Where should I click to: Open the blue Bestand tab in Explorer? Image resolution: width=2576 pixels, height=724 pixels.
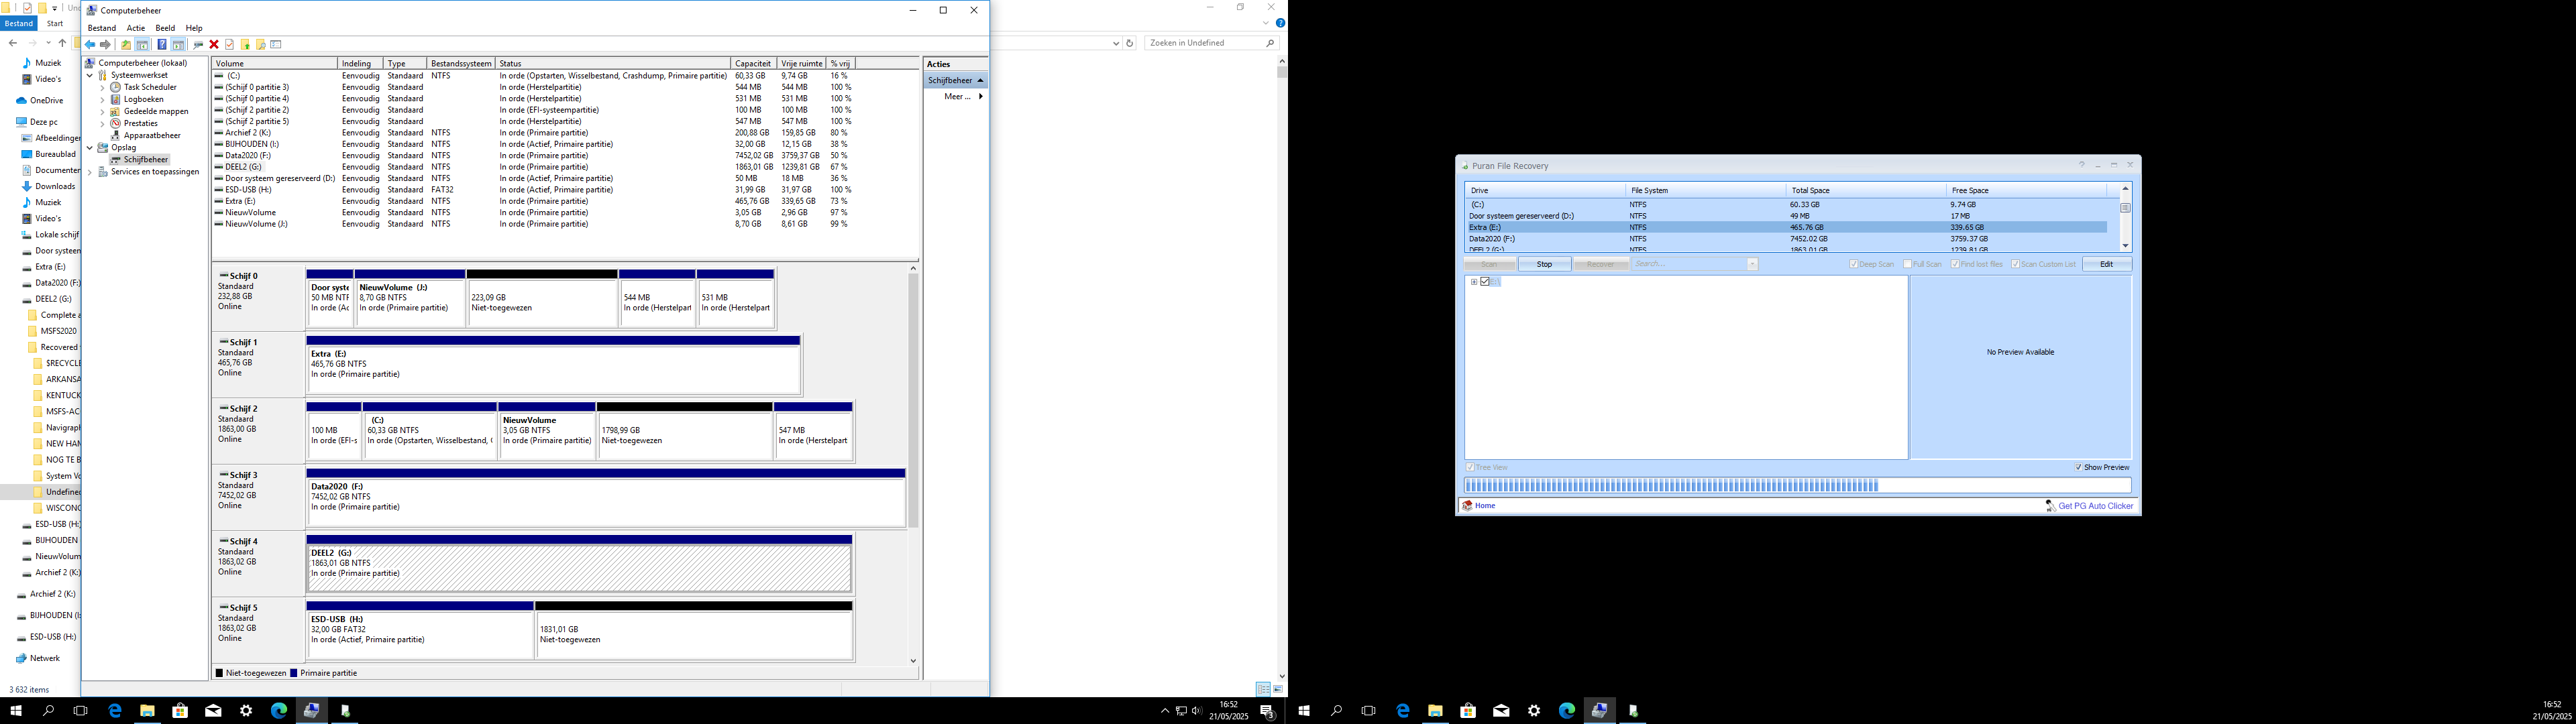click(19, 23)
